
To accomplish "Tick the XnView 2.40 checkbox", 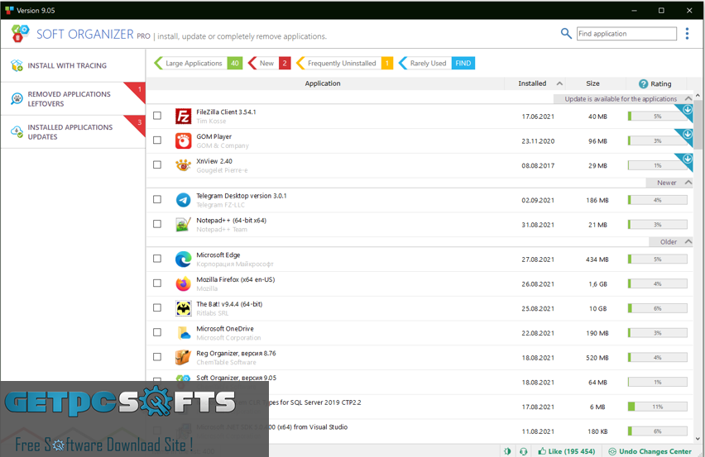I will pyautogui.click(x=157, y=164).
